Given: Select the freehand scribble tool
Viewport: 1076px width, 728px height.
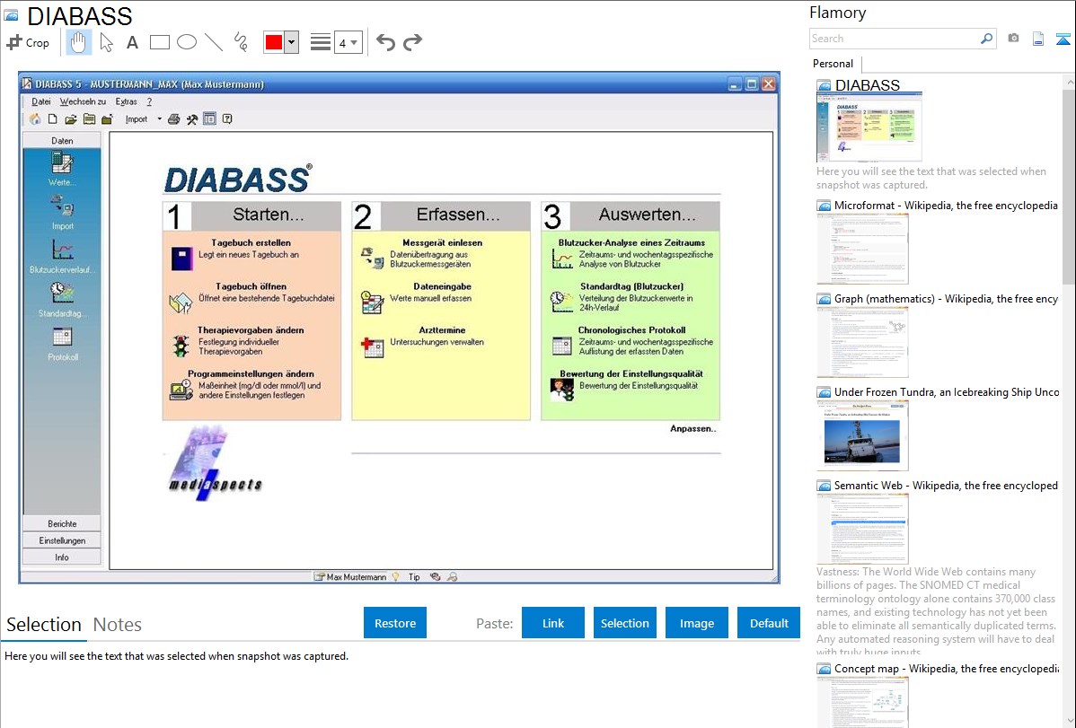Looking at the screenshot, I should (241, 42).
